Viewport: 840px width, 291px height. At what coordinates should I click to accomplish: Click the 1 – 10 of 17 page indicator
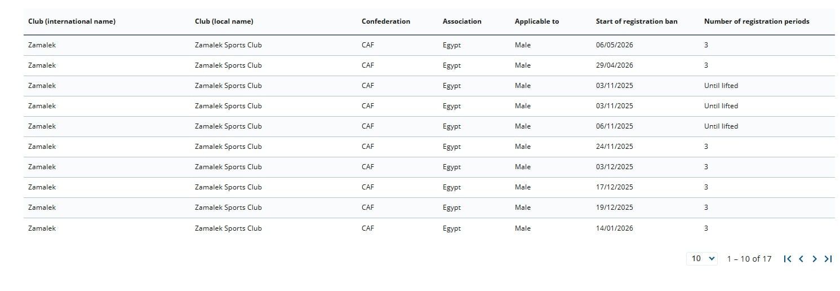[749, 259]
